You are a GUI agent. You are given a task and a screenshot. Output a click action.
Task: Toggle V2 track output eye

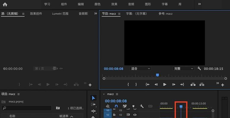135,115
